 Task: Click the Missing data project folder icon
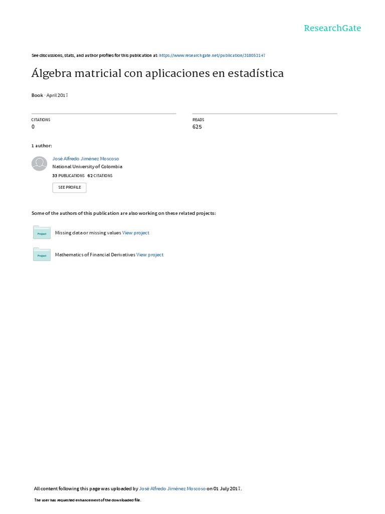(x=42, y=232)
